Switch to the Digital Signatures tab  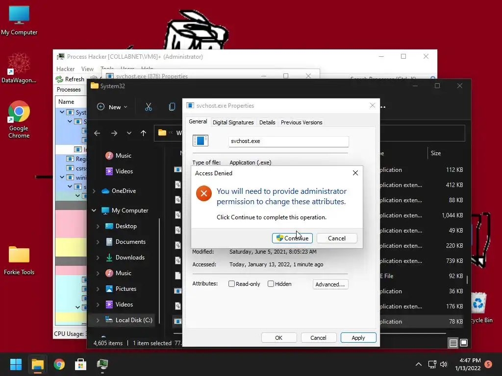click(233, 122)
